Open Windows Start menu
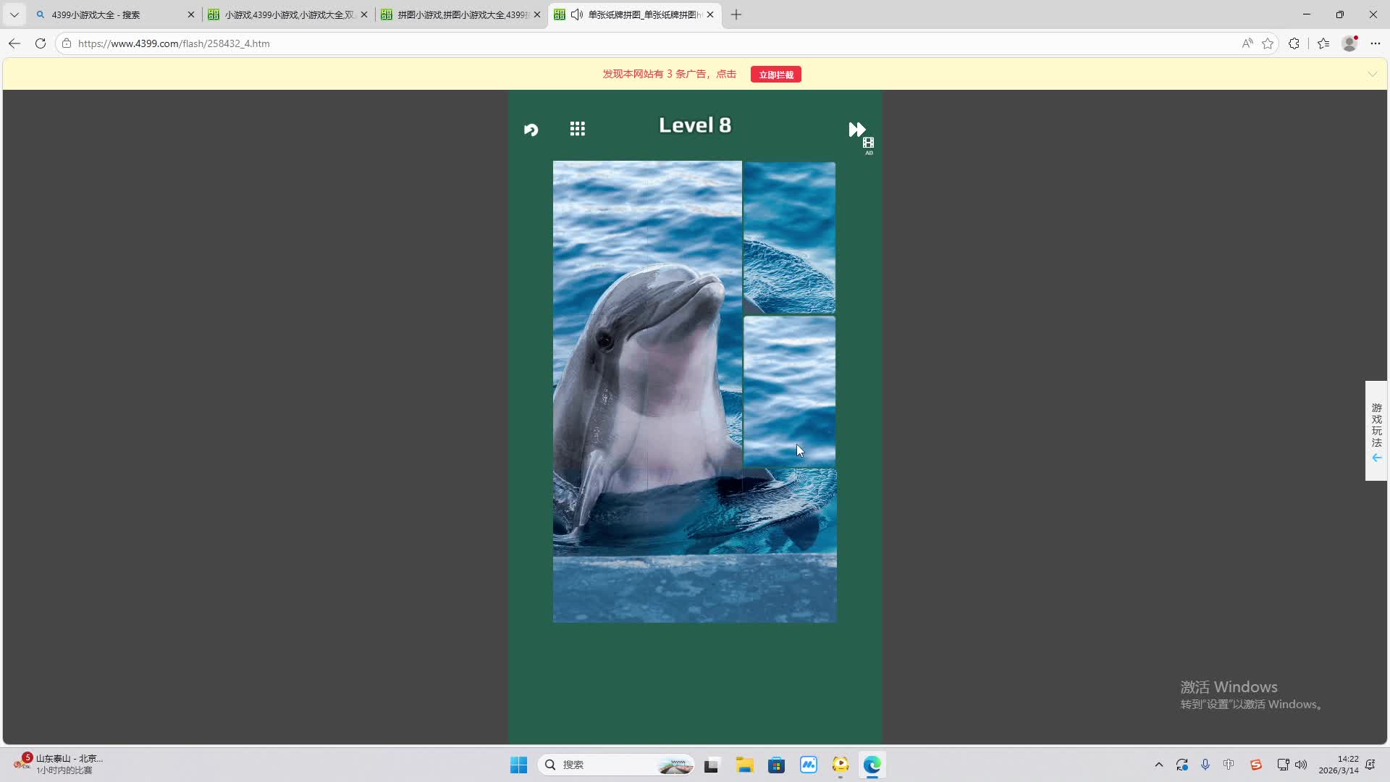This screenshot has width=1390, height=782. (x=518, y=765)
